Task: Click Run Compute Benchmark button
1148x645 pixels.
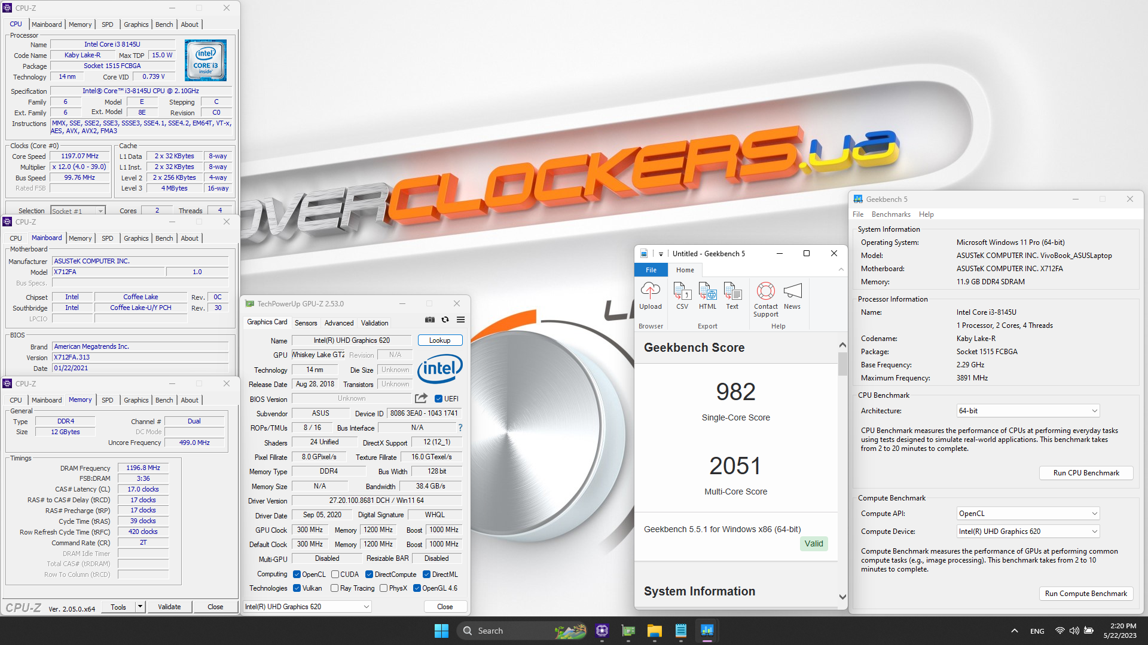Action: (1086, 594)
